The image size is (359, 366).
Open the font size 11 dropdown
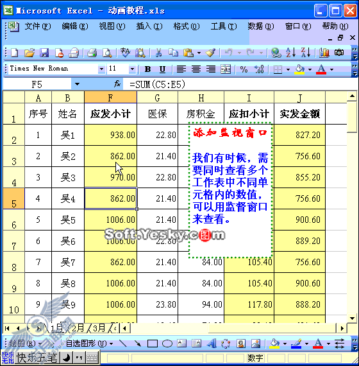pos(132,69)
